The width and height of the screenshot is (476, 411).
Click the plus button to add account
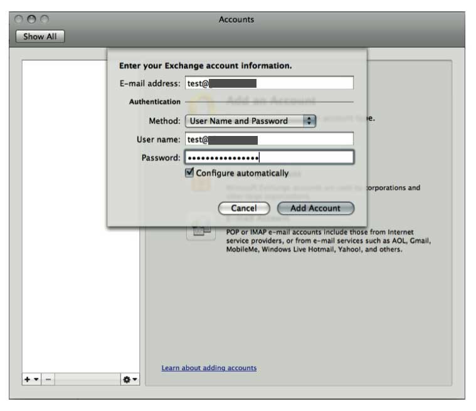[30, 380]
